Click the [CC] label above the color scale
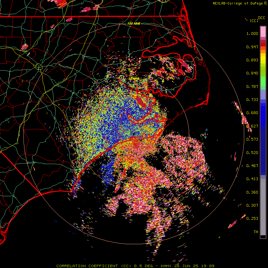The width and height of the screenshot is (268, 268). [x=254, y=21]
